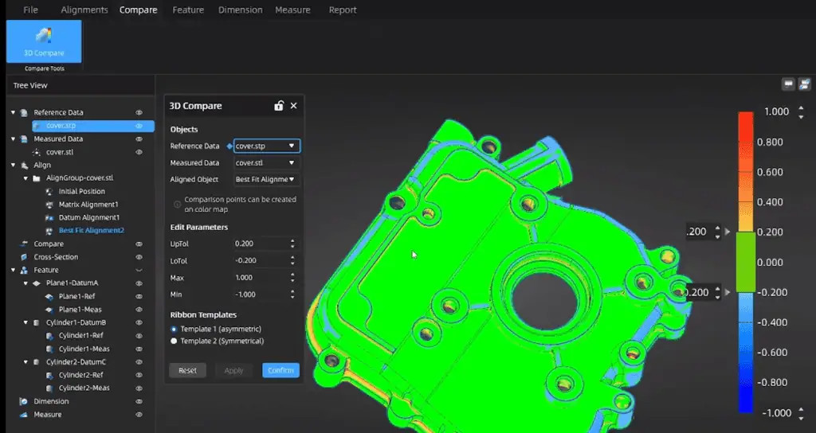816x433 pixels.
Task: Switch to the Report tab
Action: pyautogui.click(x=343, y=10)
